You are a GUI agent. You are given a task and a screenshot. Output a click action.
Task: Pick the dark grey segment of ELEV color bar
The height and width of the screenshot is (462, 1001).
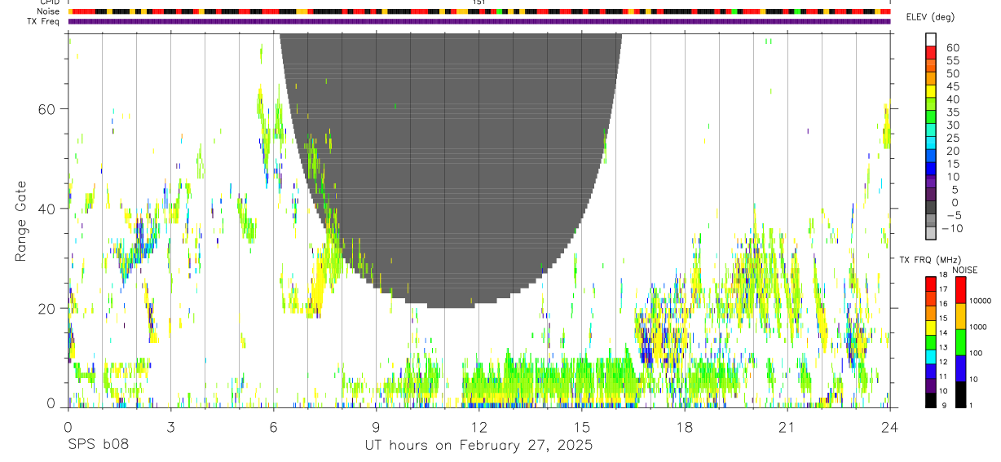[x=931, y=207]
